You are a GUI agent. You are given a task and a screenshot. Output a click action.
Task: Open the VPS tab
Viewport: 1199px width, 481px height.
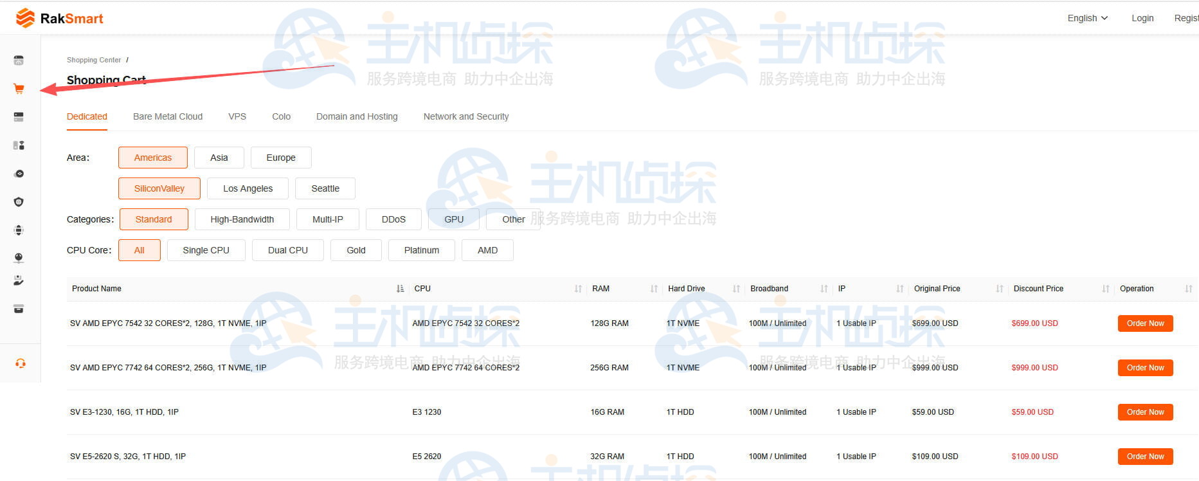pos(237,116)
